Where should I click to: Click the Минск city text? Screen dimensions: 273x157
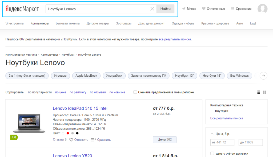click(x=191, y=9)
